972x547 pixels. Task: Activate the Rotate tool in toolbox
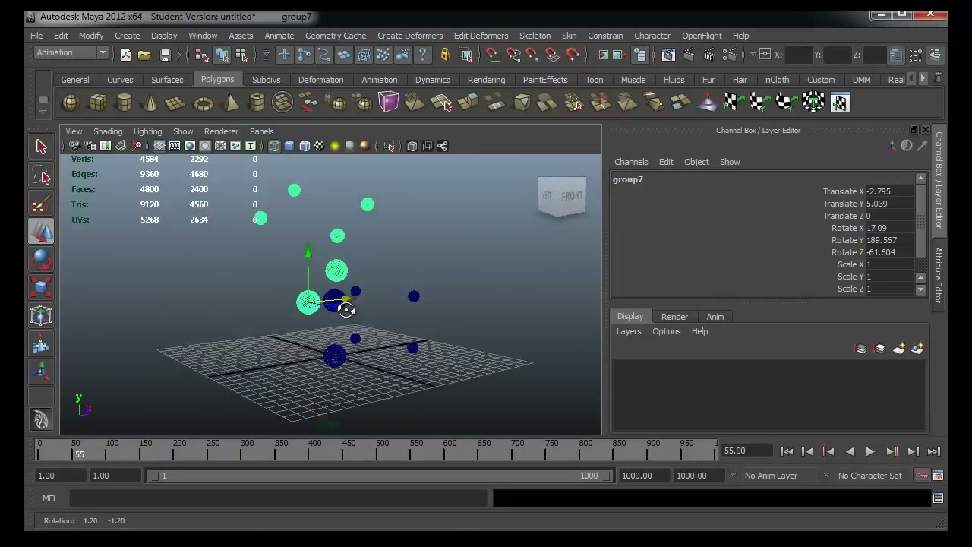tap(41, 260)
